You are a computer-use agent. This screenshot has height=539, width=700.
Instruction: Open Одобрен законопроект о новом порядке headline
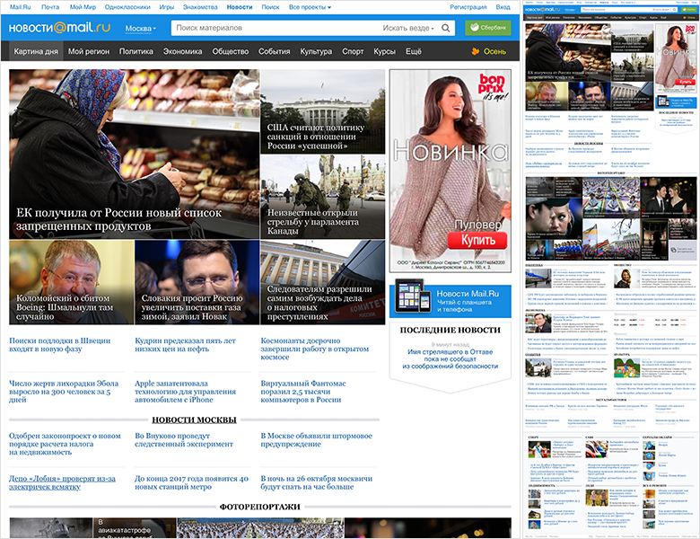click(x=65, y=444)
